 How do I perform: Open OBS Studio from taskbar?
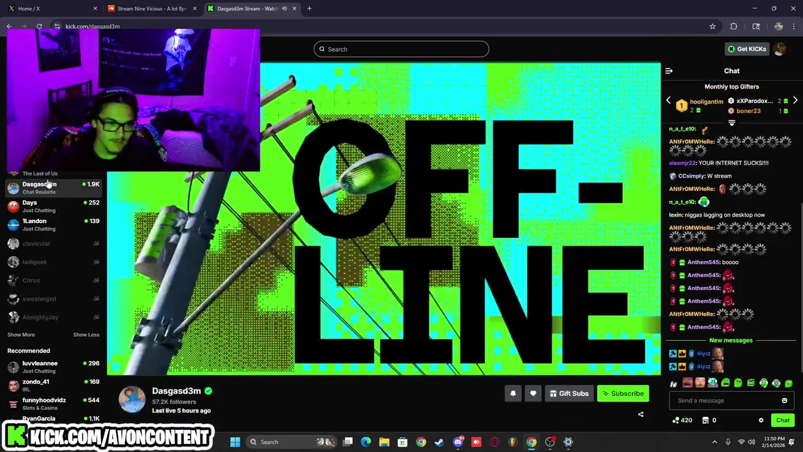pos(550,442)
